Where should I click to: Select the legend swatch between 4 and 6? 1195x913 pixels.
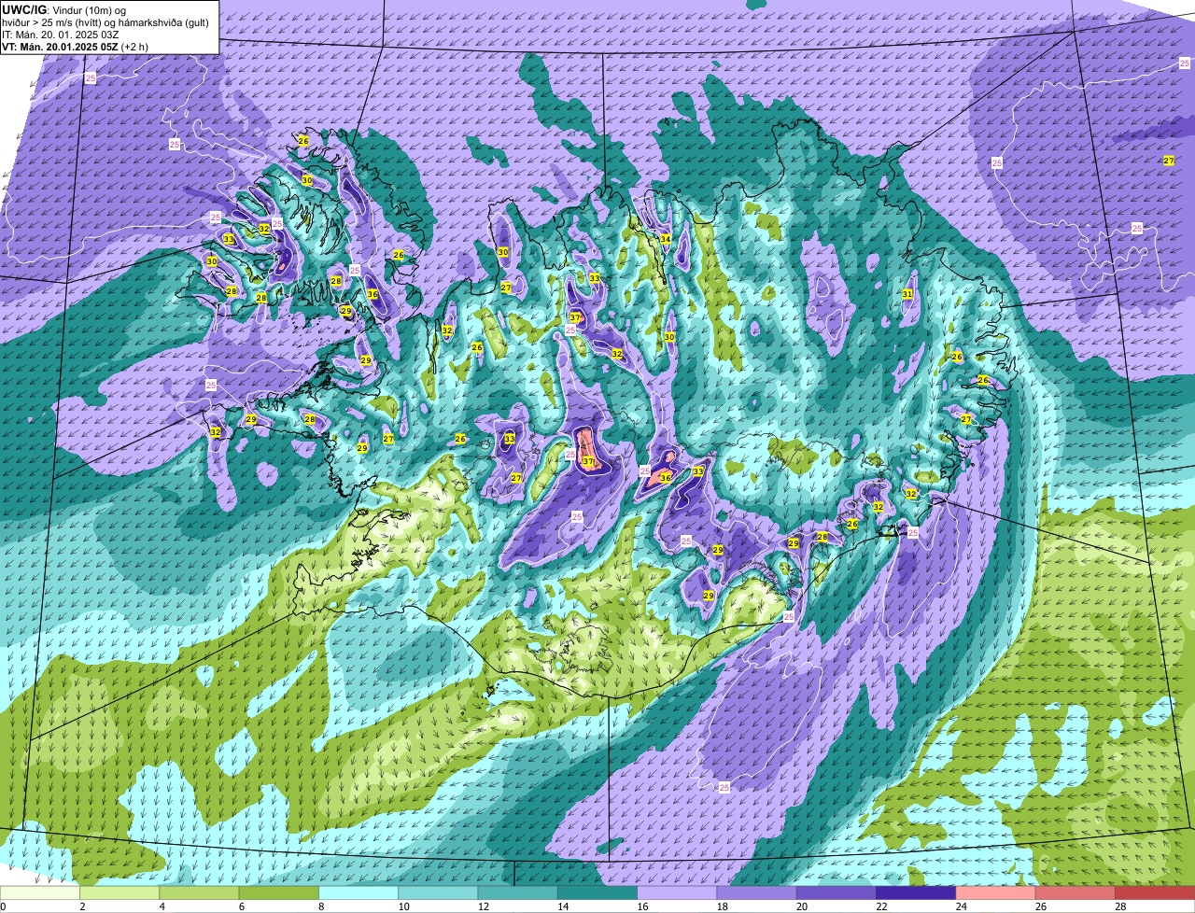(x=199, y=893)
